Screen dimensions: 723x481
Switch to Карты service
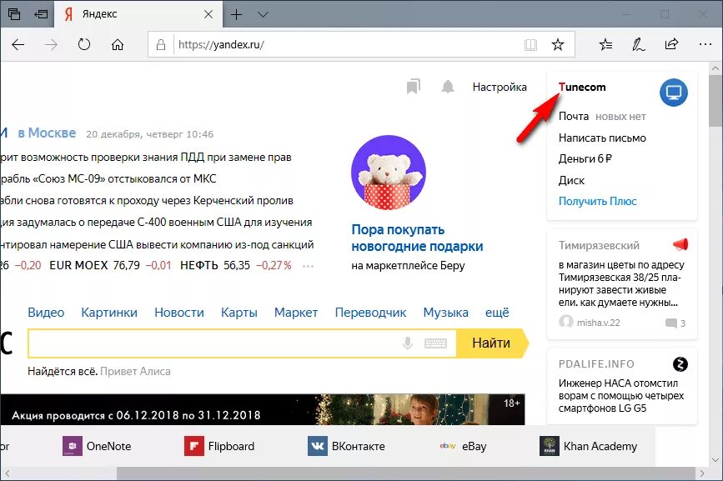click(238, 313)
